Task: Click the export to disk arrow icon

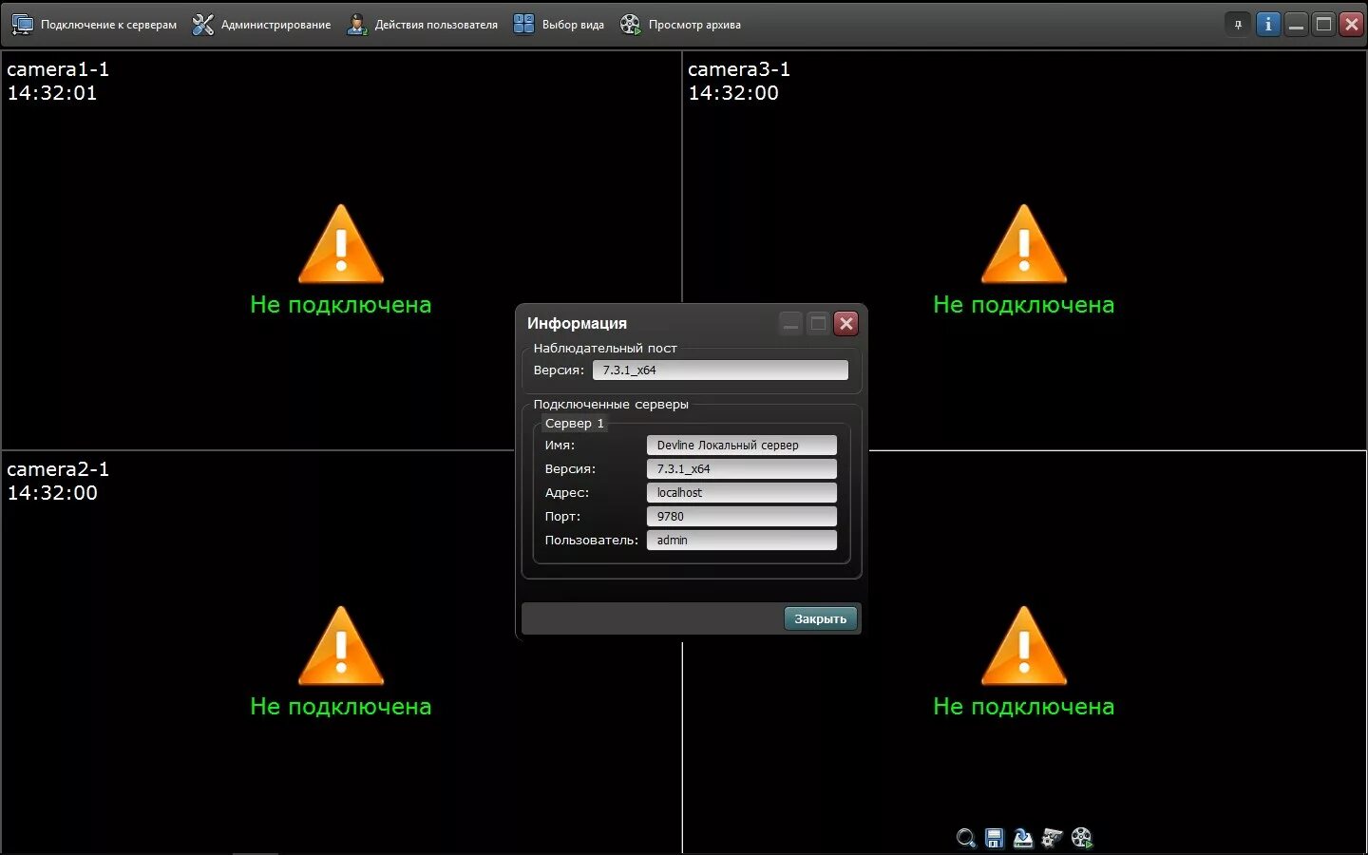Action: coord(1022,838)
